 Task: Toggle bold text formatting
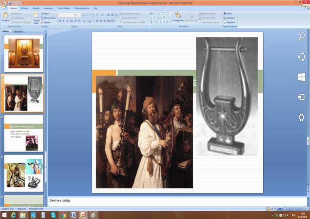tap(59, 21)
